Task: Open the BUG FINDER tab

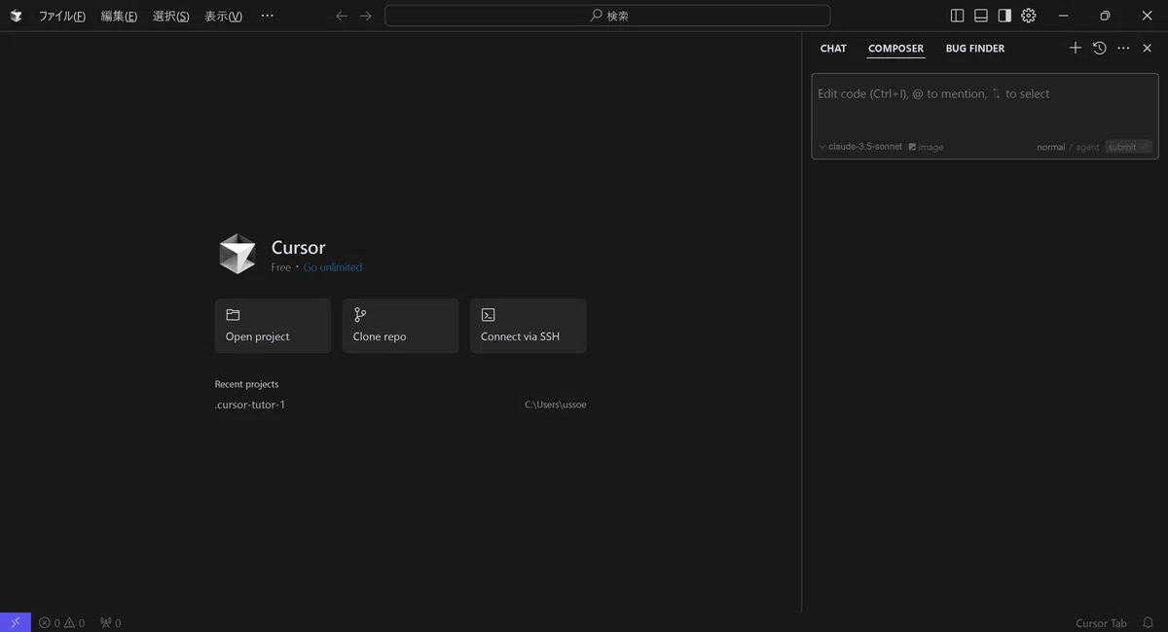Action: coord(975,49)
